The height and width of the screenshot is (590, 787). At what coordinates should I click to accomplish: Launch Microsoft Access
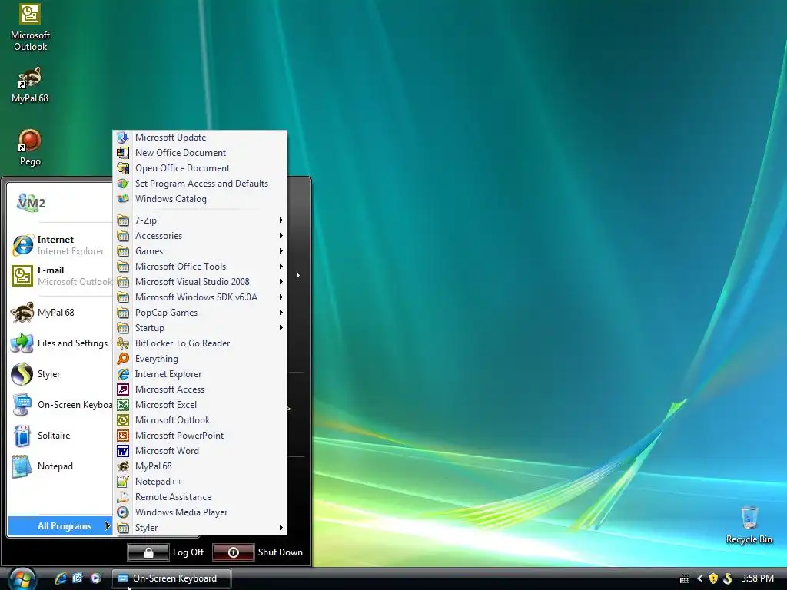[x=201, y=389]
